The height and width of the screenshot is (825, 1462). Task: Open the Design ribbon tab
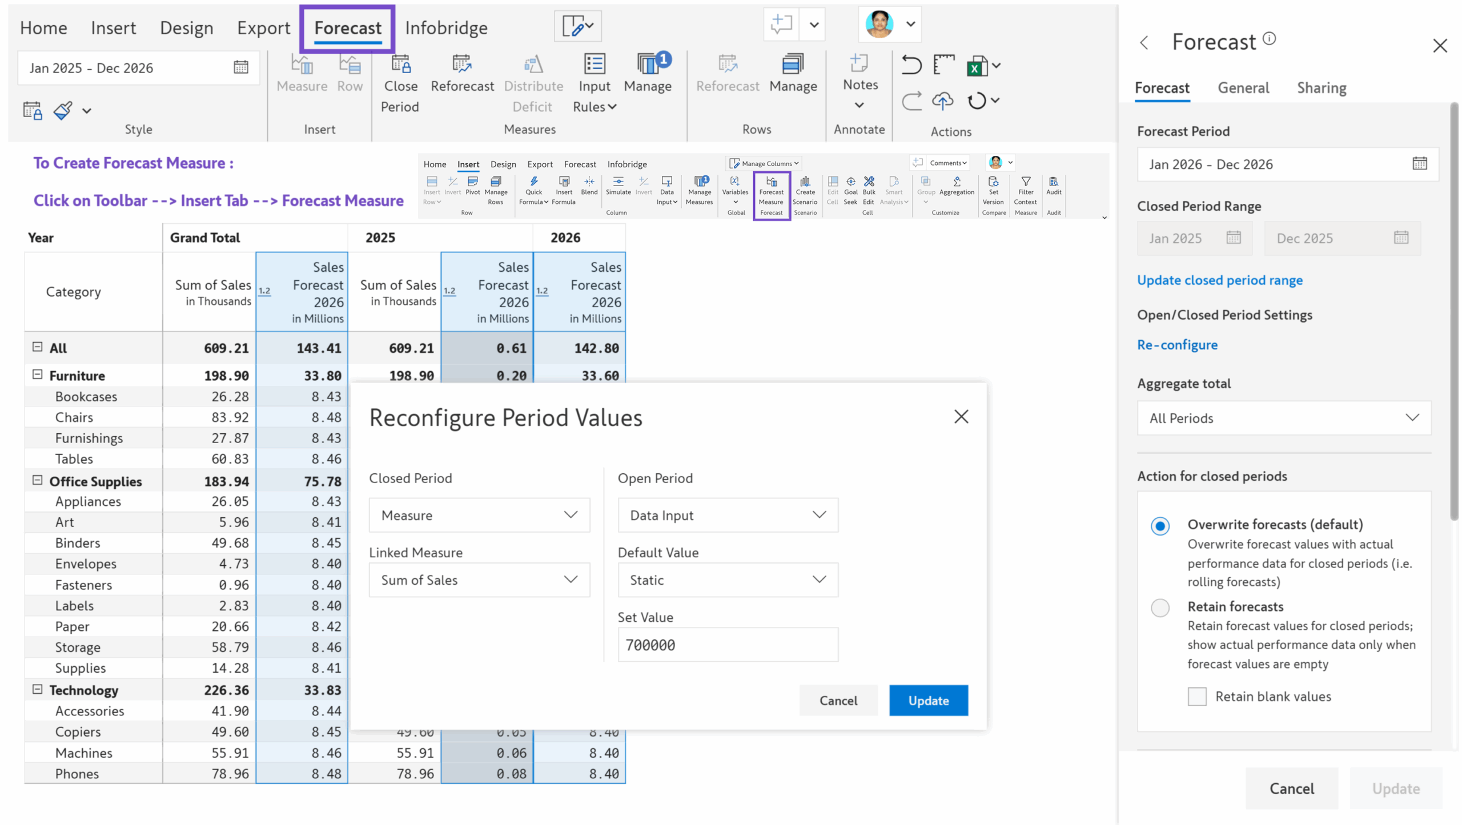(187, 27)
